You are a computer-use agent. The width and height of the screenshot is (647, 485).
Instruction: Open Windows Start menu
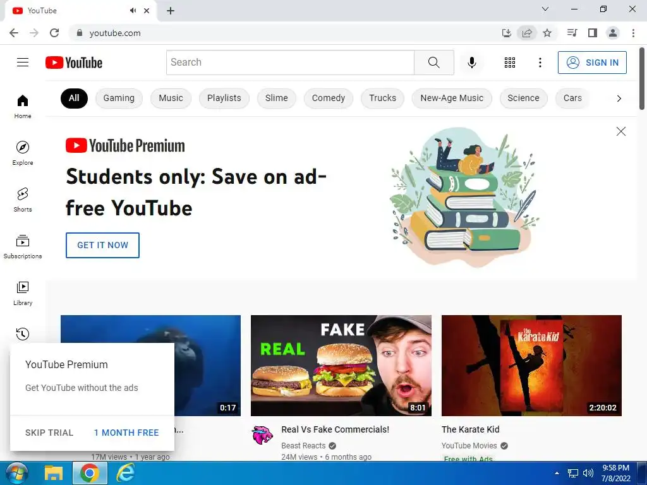click(x=16, y=473)
